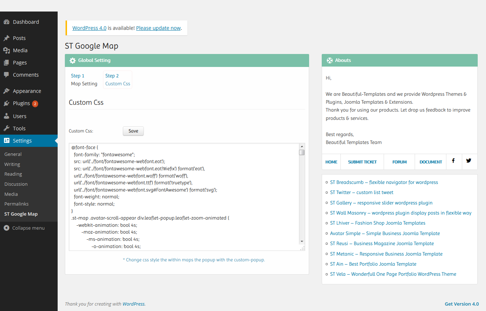
Task: Click the Twitter bird icon
Action: coord(468,161)
